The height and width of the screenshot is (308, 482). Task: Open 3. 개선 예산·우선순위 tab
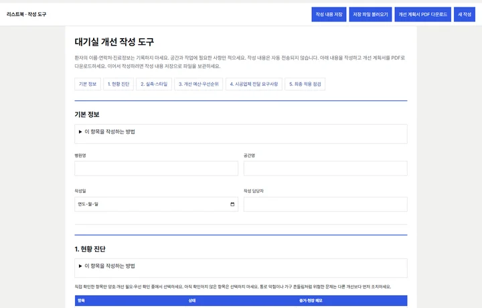199,84
